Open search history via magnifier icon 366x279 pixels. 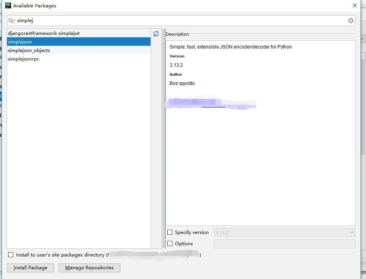[x=12, y=21]
